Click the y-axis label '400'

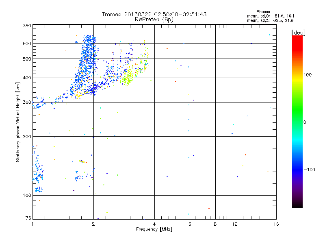(27, 78)
